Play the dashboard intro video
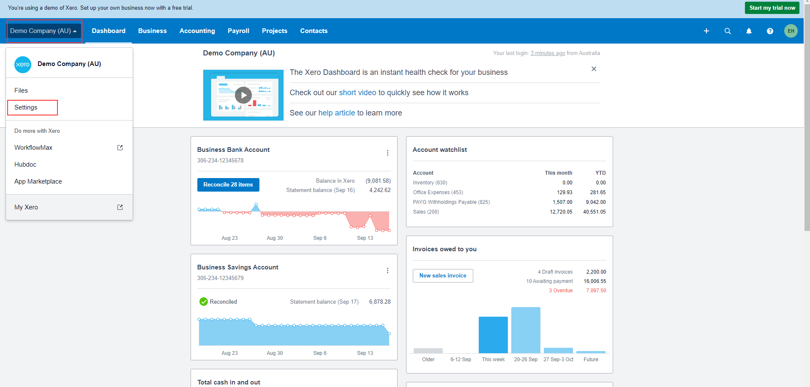This screenshot has height=387, width=810. pos(243,95)
